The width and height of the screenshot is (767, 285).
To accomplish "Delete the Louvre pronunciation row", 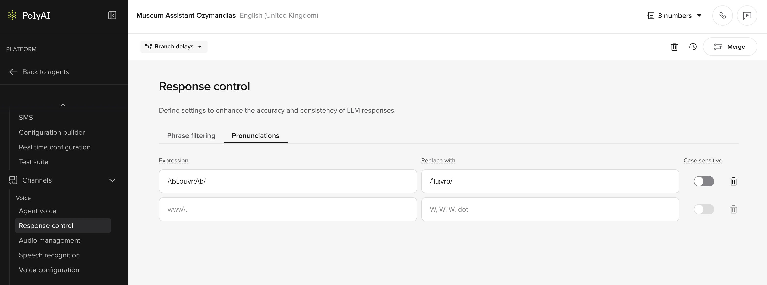I will point(733,181).
